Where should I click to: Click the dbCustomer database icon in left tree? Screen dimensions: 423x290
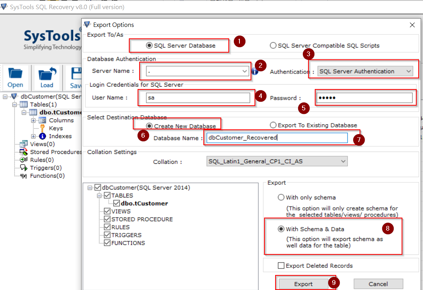14,96
